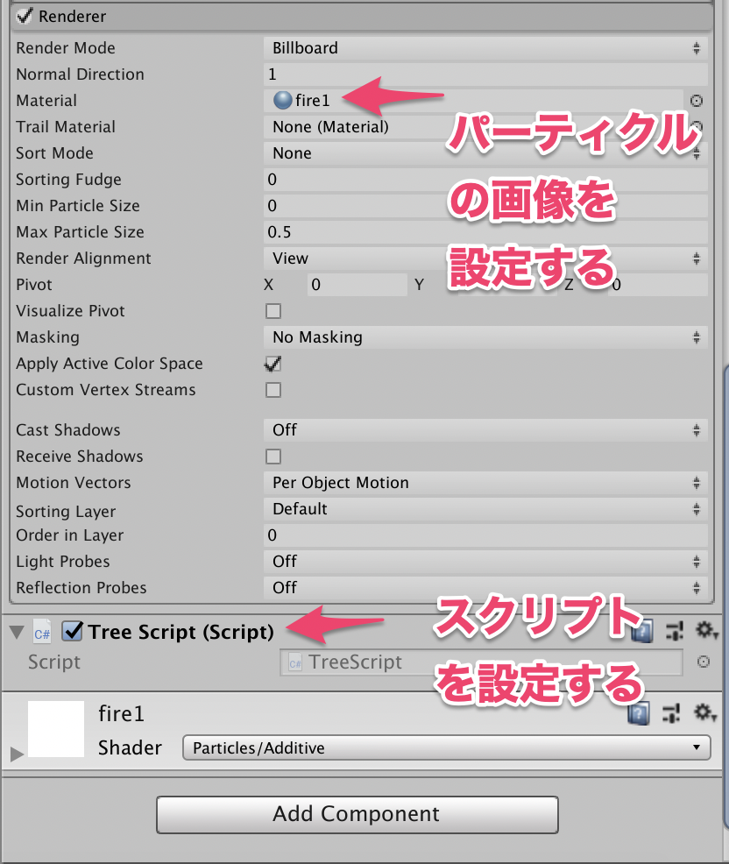Open fire1 material help reference icon
This screenshot has width=729, height=864.
638,713
